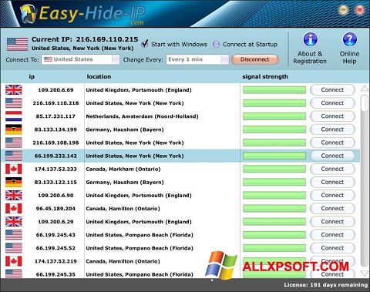Select 'Canada, Hamilton (Ontario)' for 174.137.52.219
The height and width of the screenshot is (292, 370).
123,261
